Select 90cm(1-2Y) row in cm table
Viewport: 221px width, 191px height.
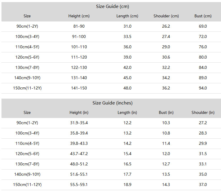pos(27,26)
